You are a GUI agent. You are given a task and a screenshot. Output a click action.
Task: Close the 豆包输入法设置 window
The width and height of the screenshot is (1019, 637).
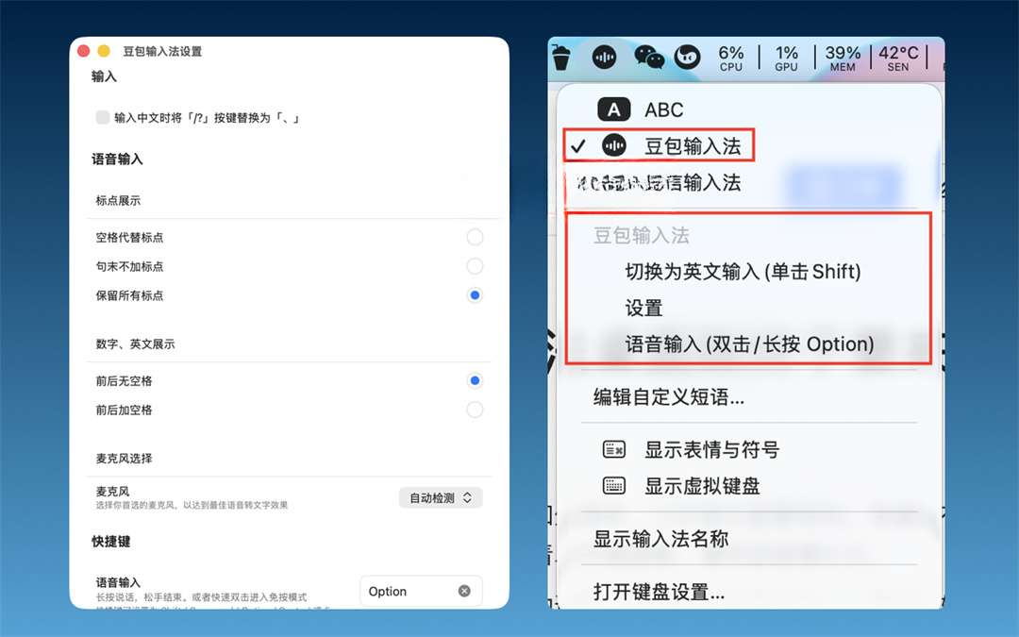point(83,51)
